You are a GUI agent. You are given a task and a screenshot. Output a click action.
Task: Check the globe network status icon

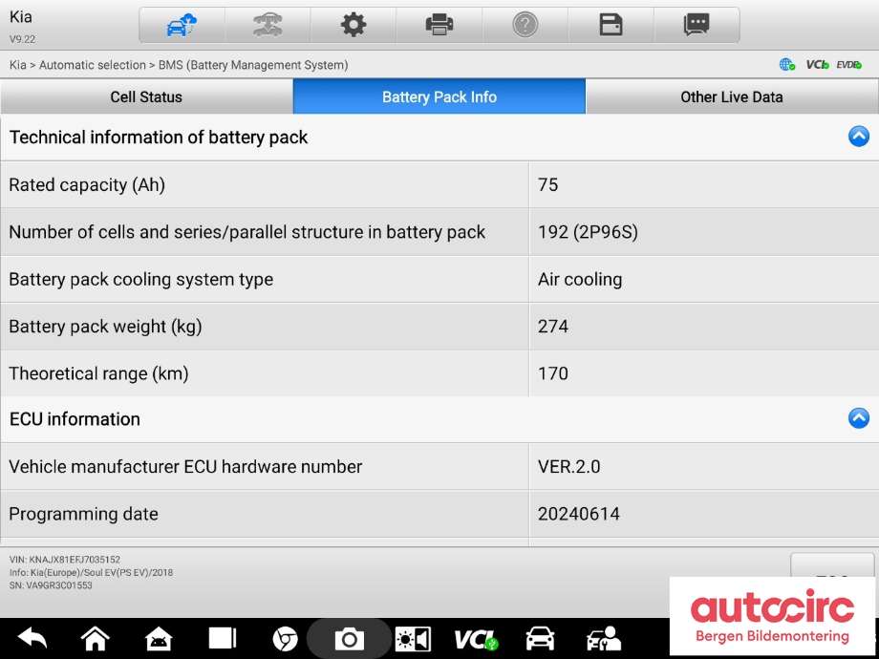[x=787, y=65]
